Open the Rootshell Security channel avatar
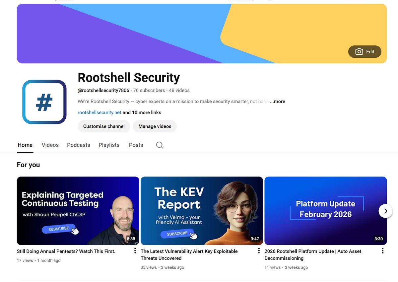 pos(44,102)
